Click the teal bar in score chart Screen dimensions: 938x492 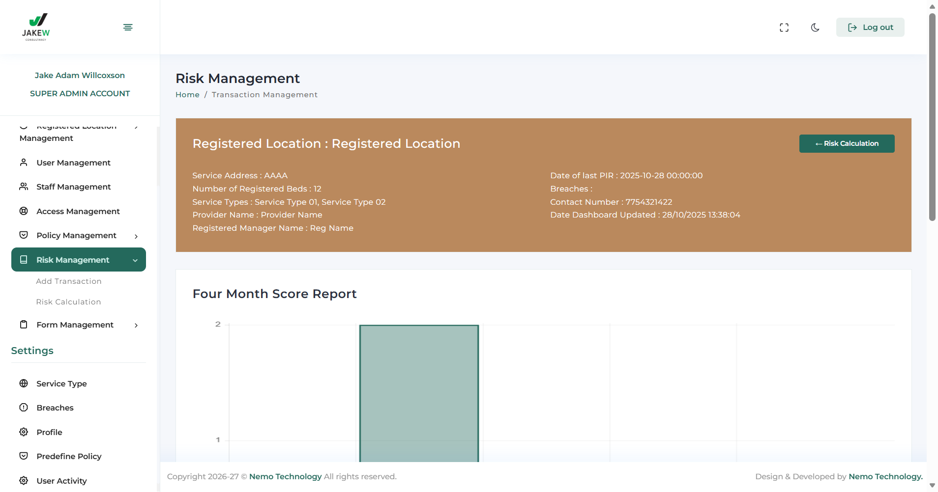[419, 393]
